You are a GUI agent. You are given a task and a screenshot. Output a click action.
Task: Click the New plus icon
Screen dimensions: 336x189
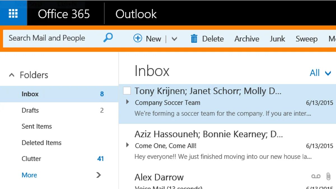[137, 38]
